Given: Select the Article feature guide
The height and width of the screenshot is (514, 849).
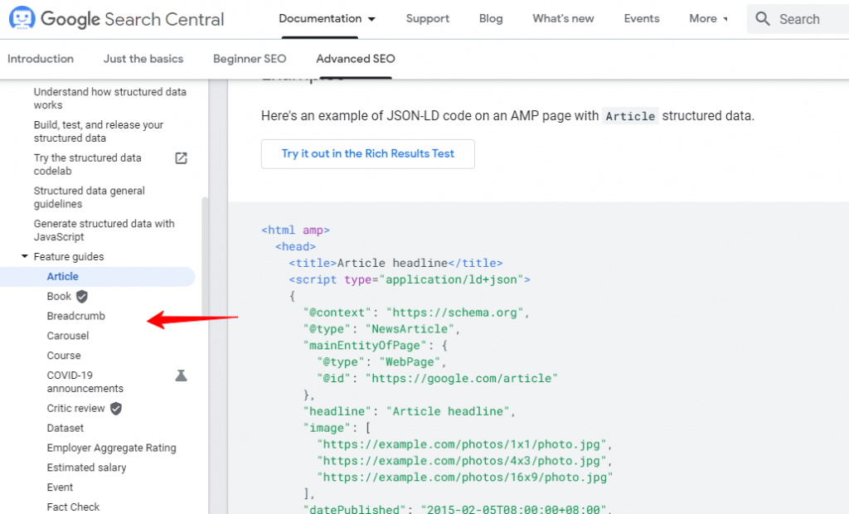Looking at the screenshot, I should (x=63, y=276).
